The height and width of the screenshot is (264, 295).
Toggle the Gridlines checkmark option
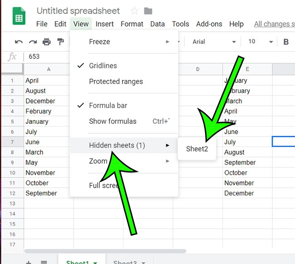103,66
